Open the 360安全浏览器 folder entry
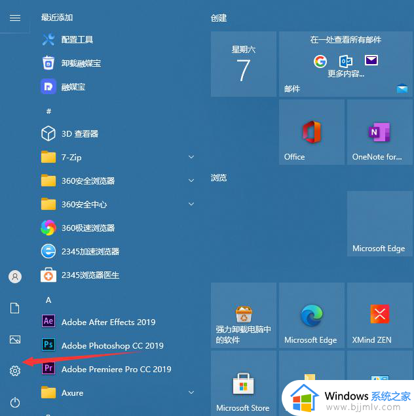 117,181
